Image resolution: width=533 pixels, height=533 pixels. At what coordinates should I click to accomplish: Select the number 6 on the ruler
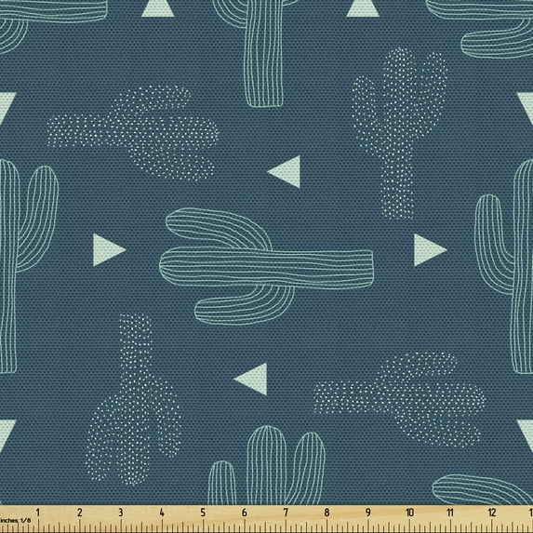click(x=244, y=513)
